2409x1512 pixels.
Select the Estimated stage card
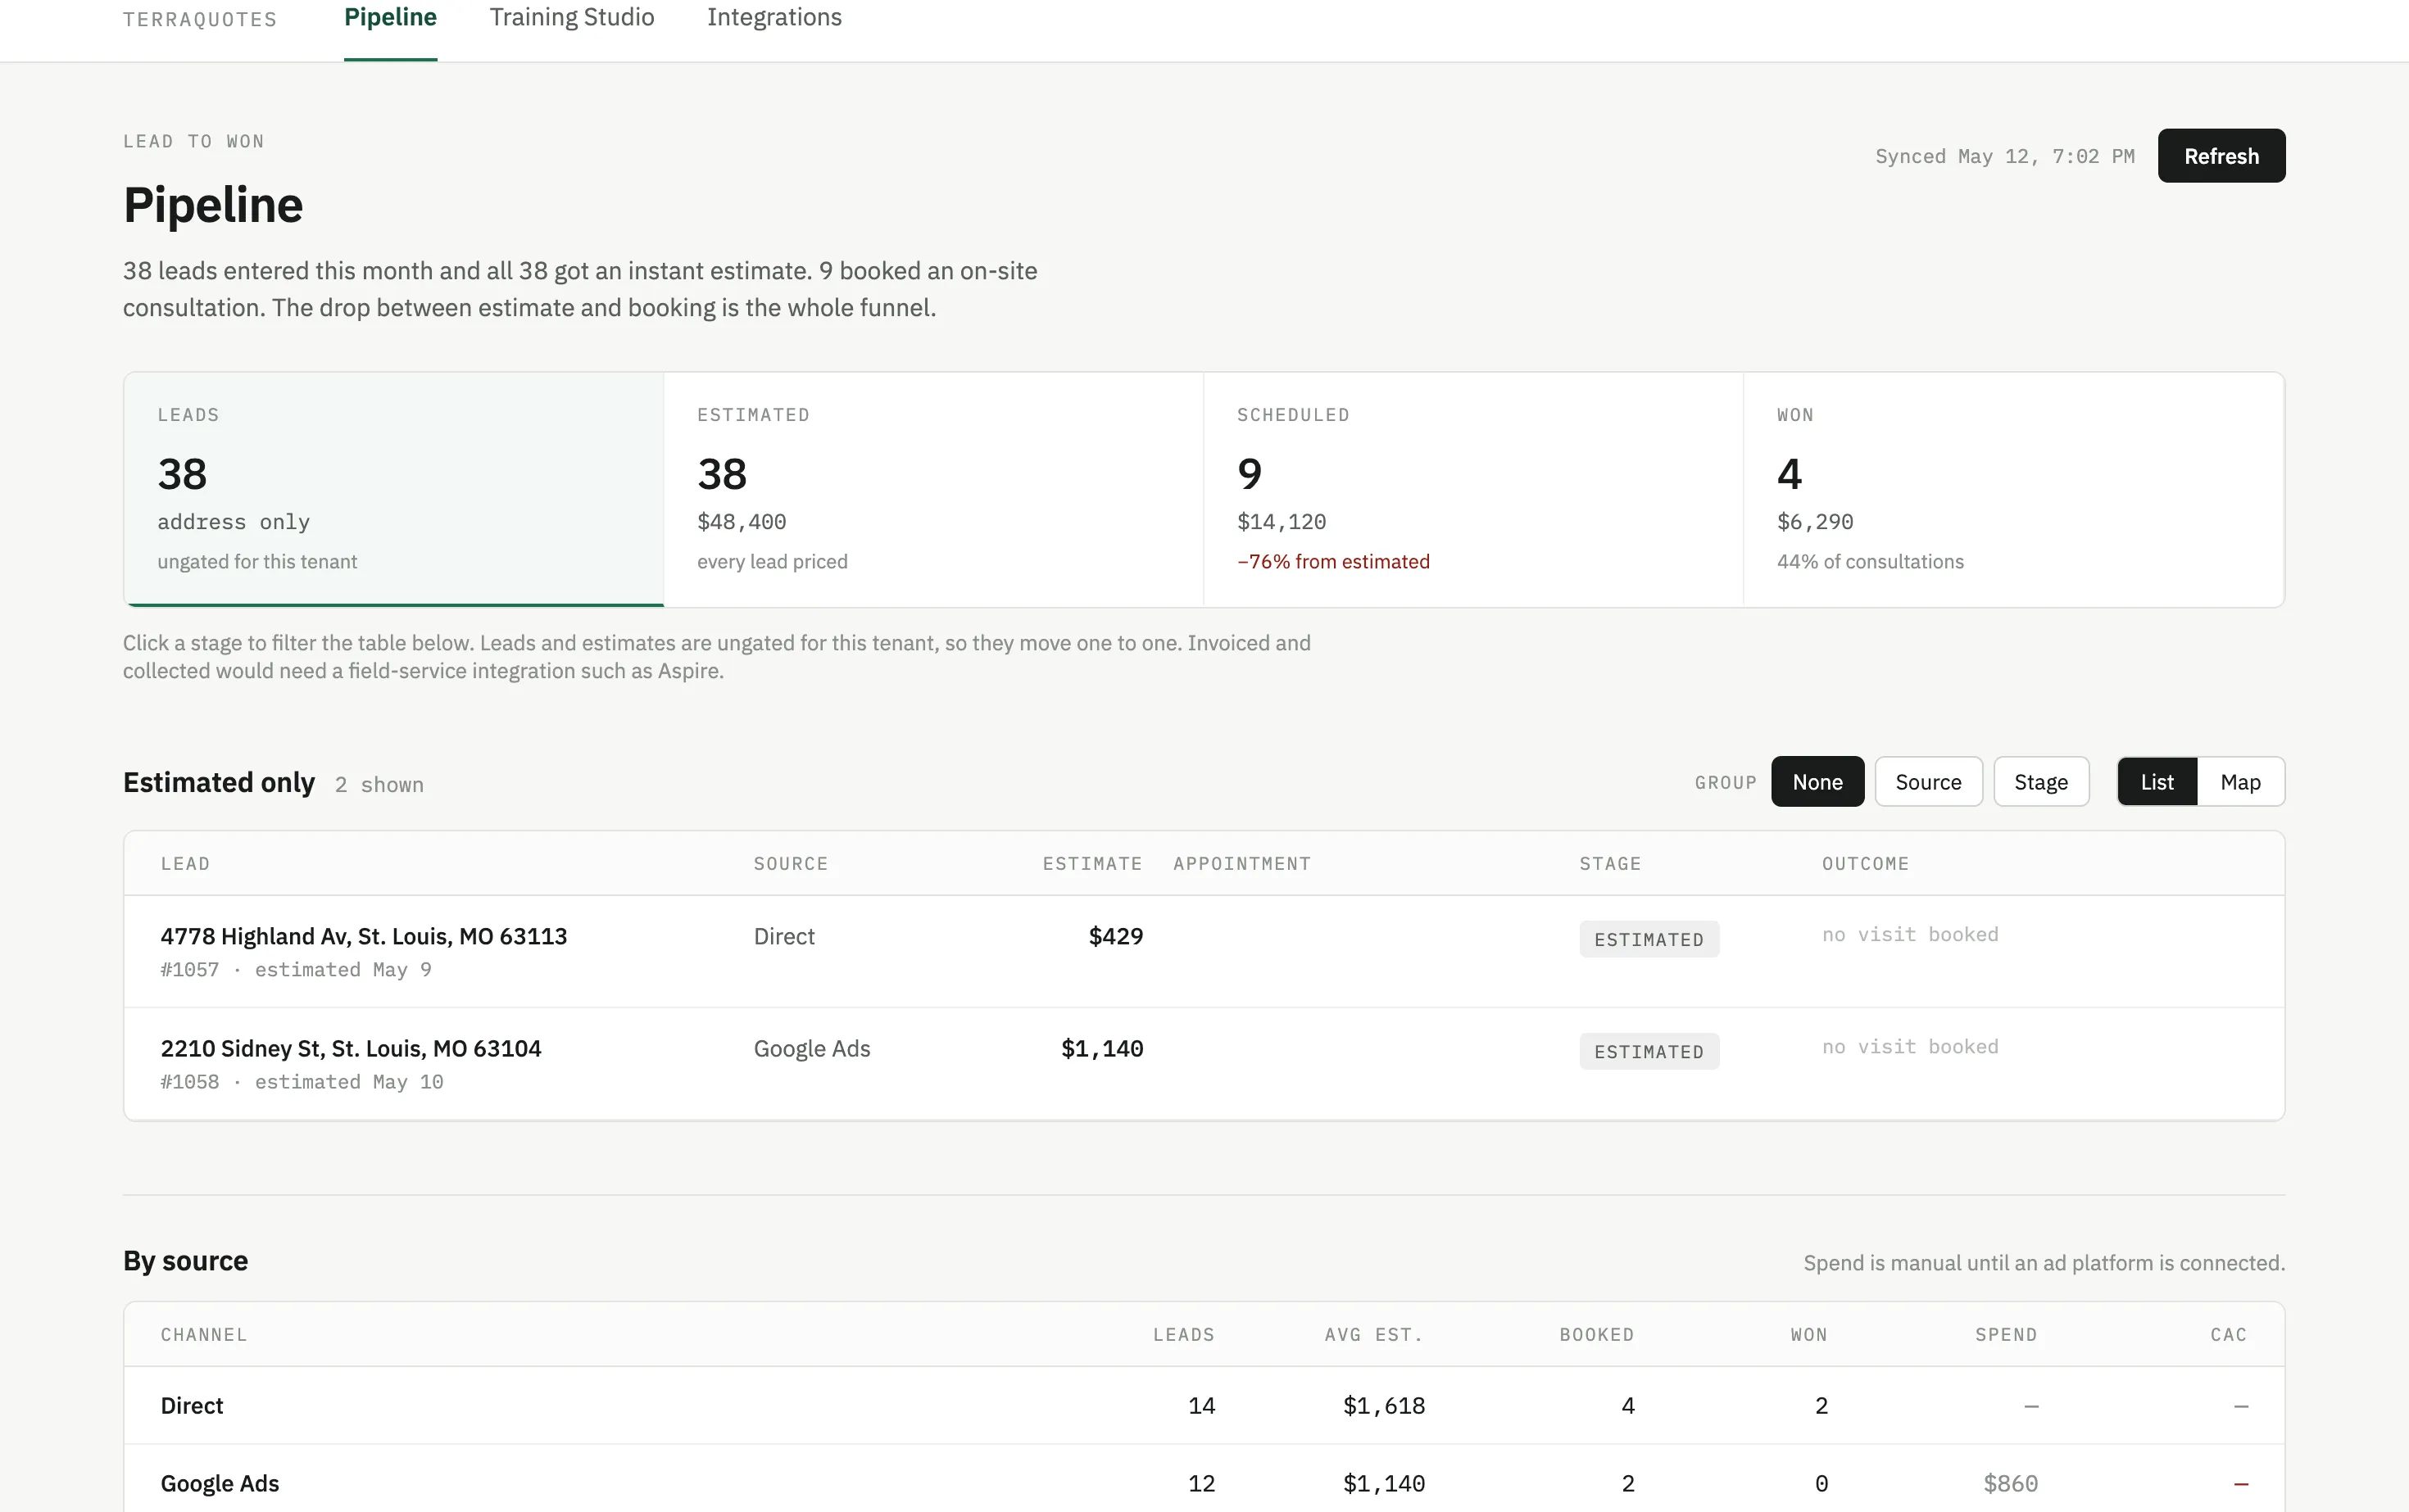933,489
